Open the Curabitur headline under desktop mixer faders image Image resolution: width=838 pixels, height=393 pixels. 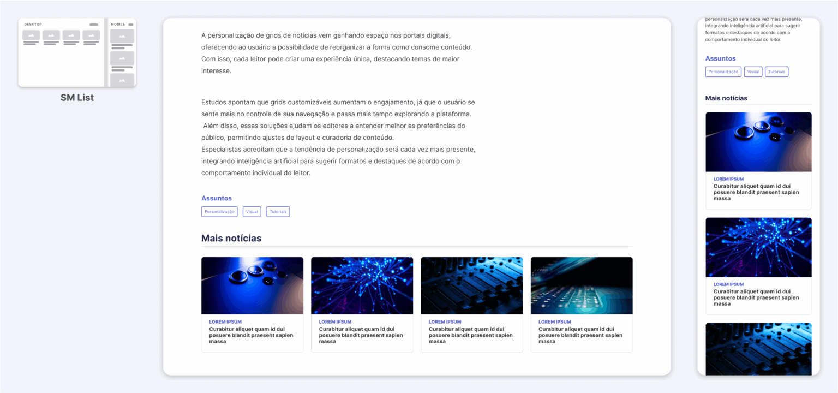coord(471,335)
